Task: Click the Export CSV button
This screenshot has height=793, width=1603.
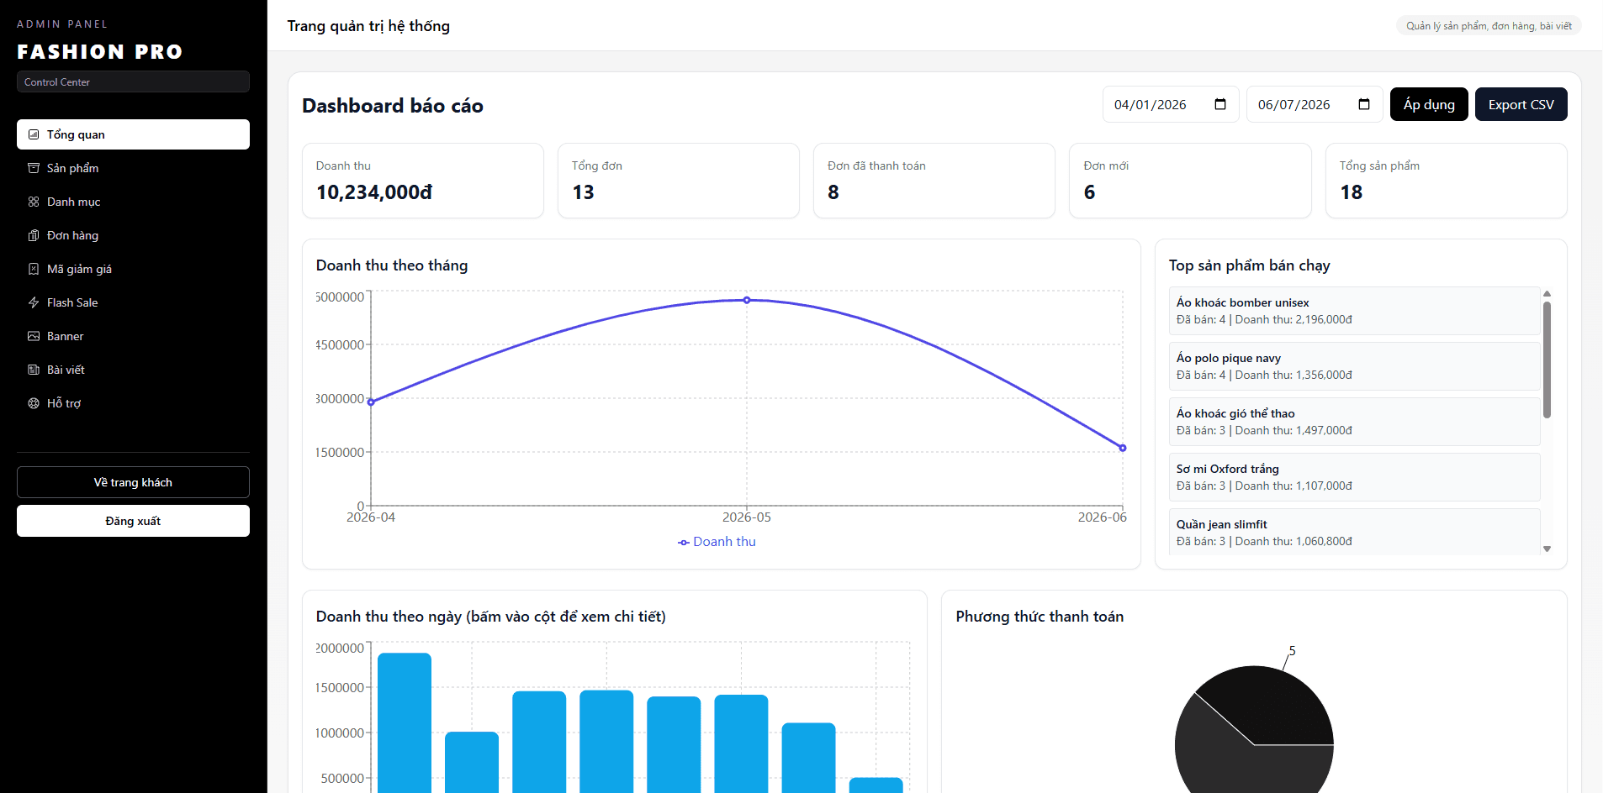Action: [x=1521, y=104]
